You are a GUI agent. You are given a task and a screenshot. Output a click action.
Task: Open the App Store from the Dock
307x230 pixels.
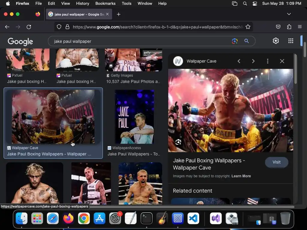click(100, 218)
